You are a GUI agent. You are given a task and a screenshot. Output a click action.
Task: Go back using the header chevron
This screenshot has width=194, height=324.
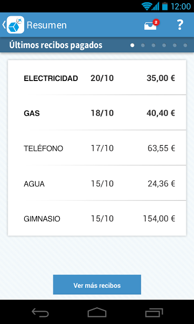click(x=4, y=25)
